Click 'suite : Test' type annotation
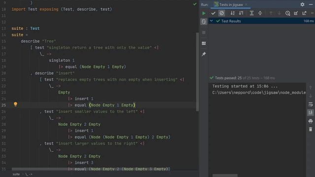The height and width of the screenshot is (177, 315). [26, 29]
